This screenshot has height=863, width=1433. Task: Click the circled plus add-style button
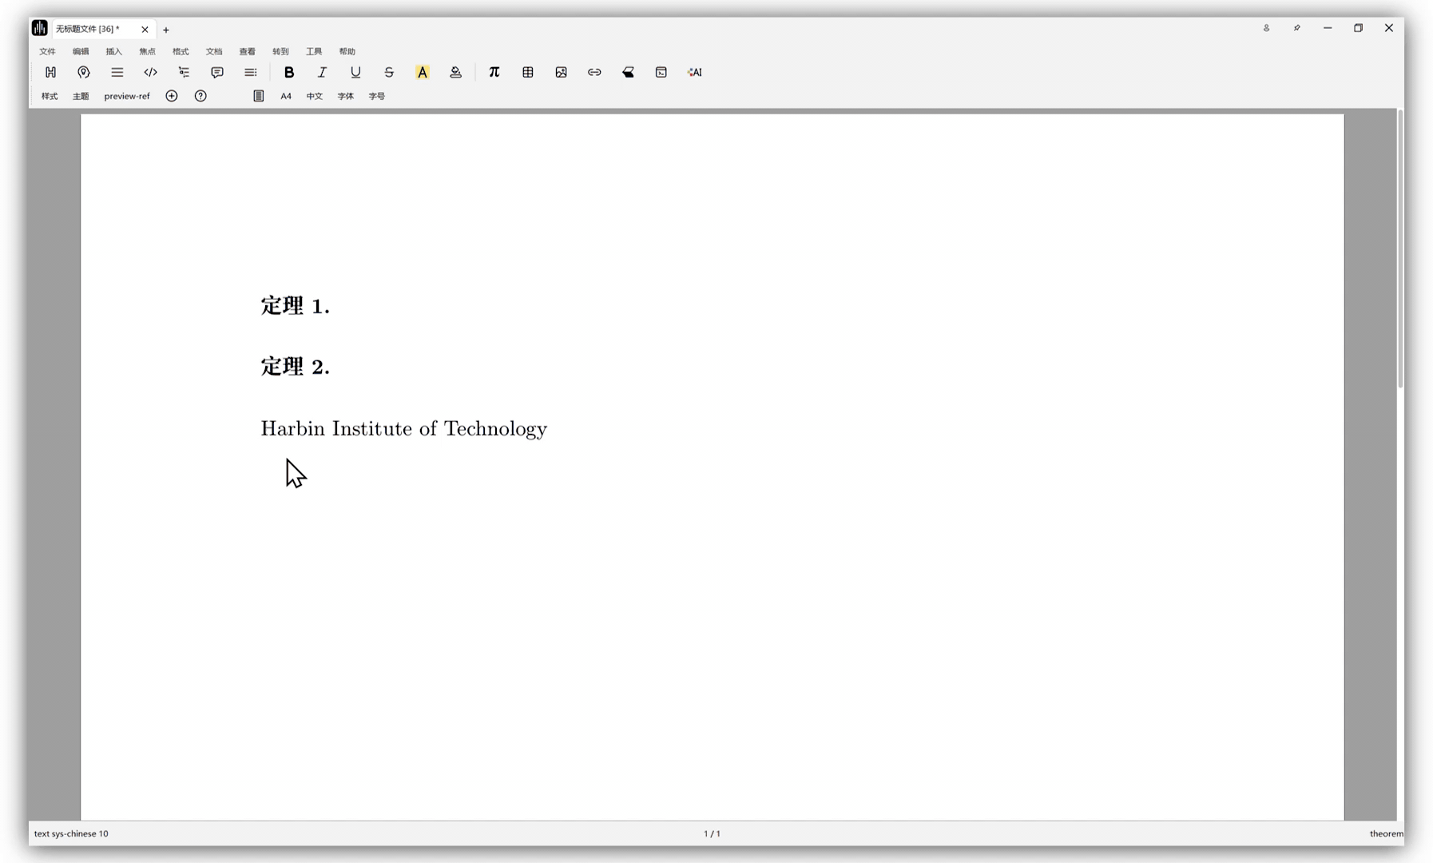click(172, 96)
